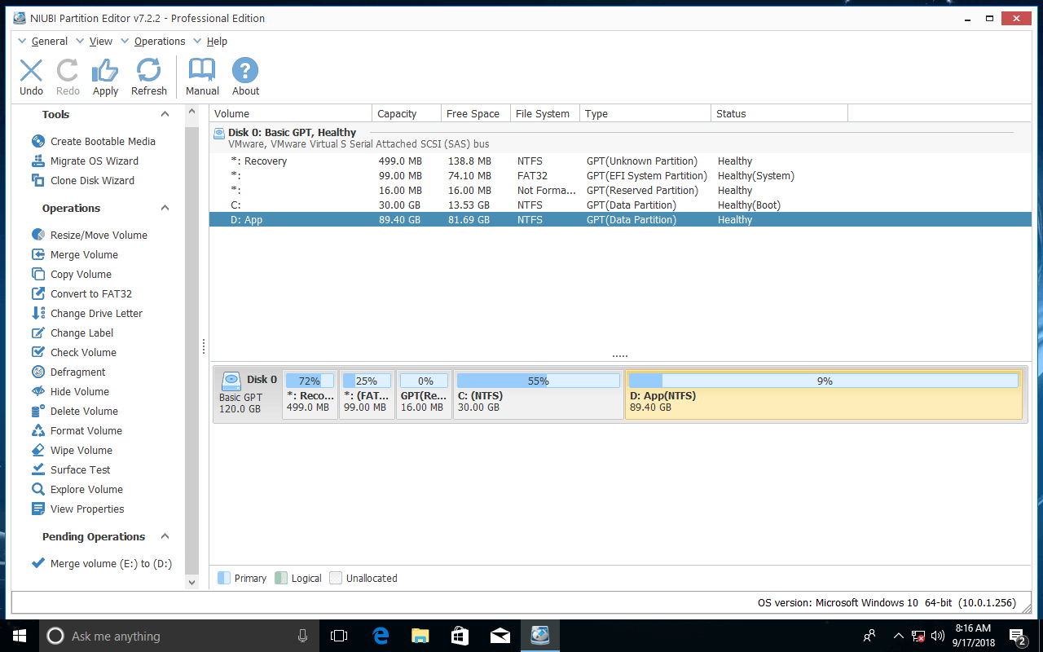The image size is (1043, 652).
Task: Open the Manual from the toolbar
Action: (201, 75)
